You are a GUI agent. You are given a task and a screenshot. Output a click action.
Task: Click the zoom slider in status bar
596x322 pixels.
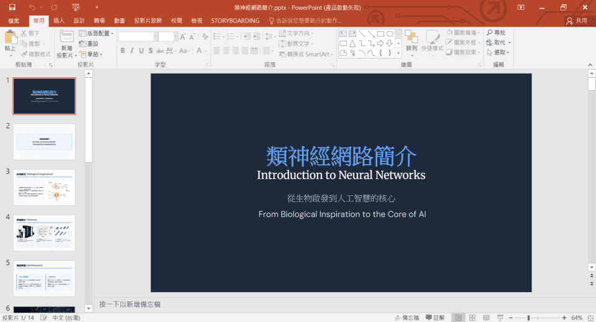pyautogui.click(x=528, y=318)
